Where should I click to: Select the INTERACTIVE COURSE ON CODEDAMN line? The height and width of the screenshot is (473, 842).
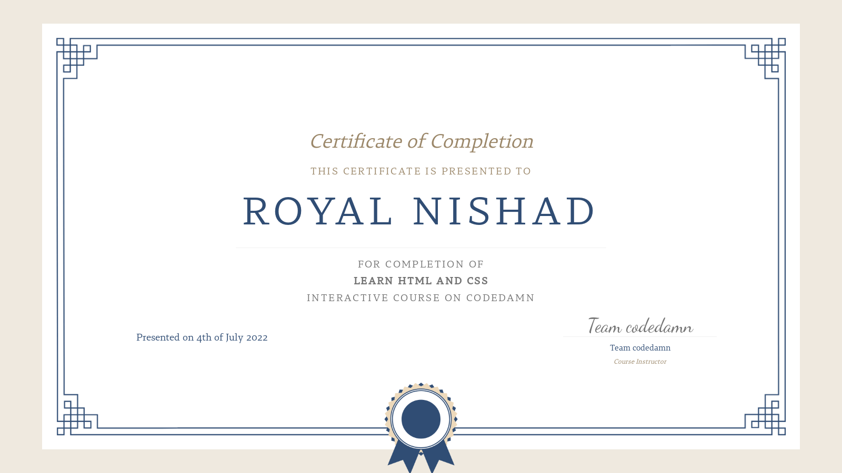point(421,297)
